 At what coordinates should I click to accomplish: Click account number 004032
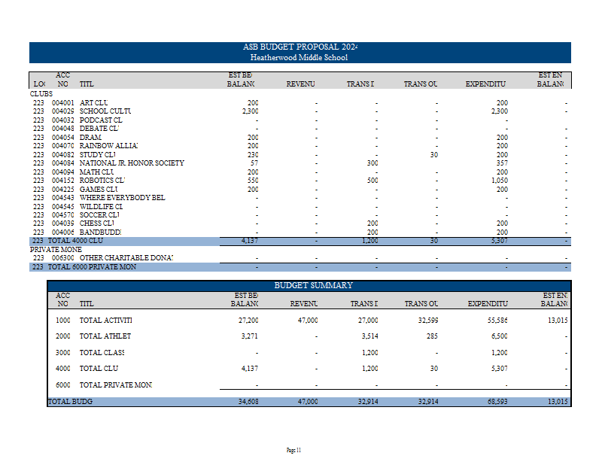pyautogui.click(x=63, y=120)
